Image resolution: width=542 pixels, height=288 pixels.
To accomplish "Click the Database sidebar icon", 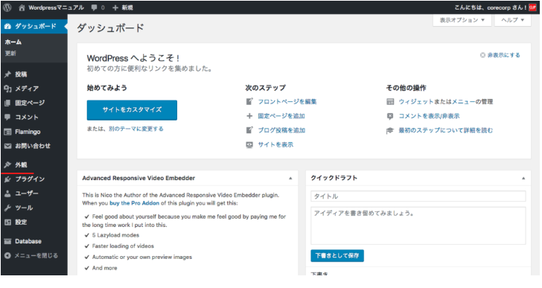I will (7, 241).
